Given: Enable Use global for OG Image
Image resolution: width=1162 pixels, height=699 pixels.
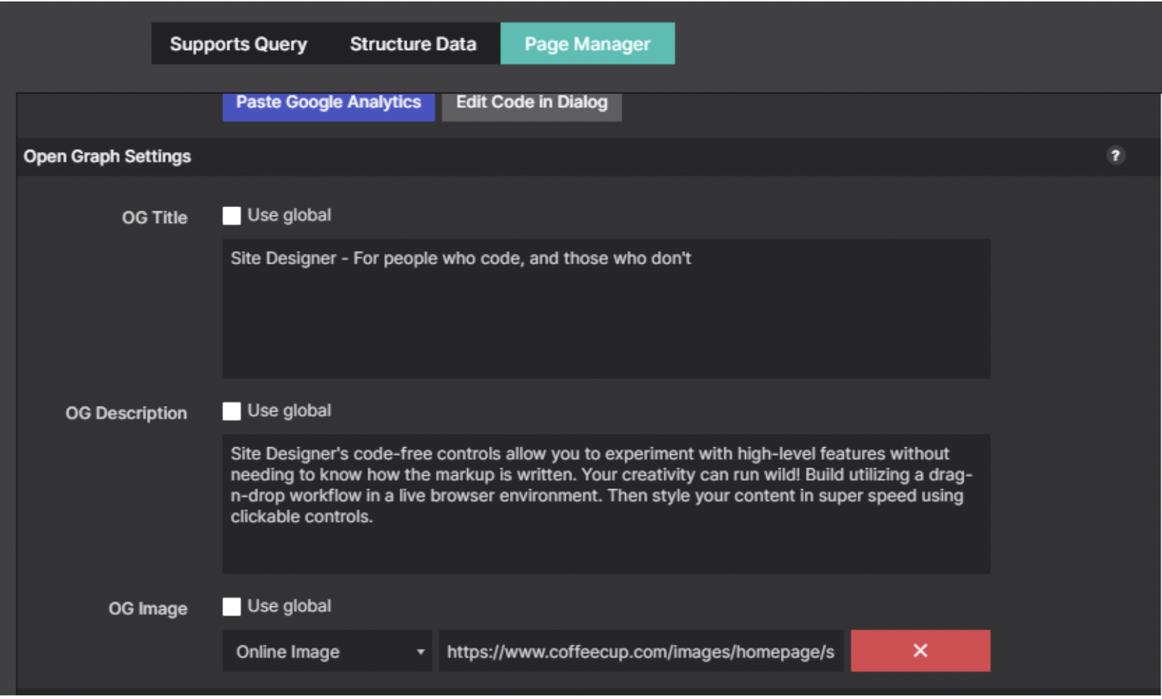Looking at the screenshot, I should (x=231, y=606).
